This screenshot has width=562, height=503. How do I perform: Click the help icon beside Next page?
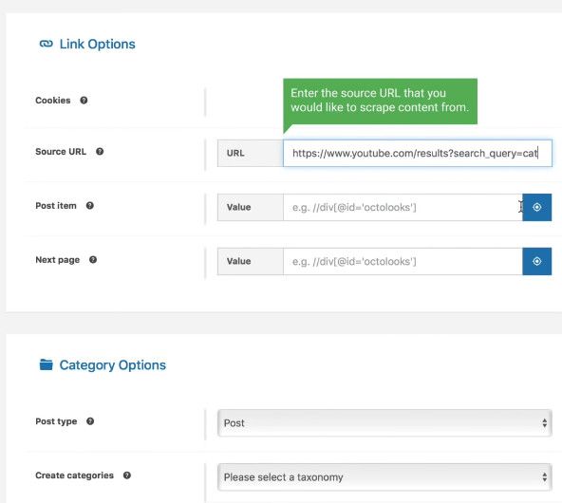[93, 260]
